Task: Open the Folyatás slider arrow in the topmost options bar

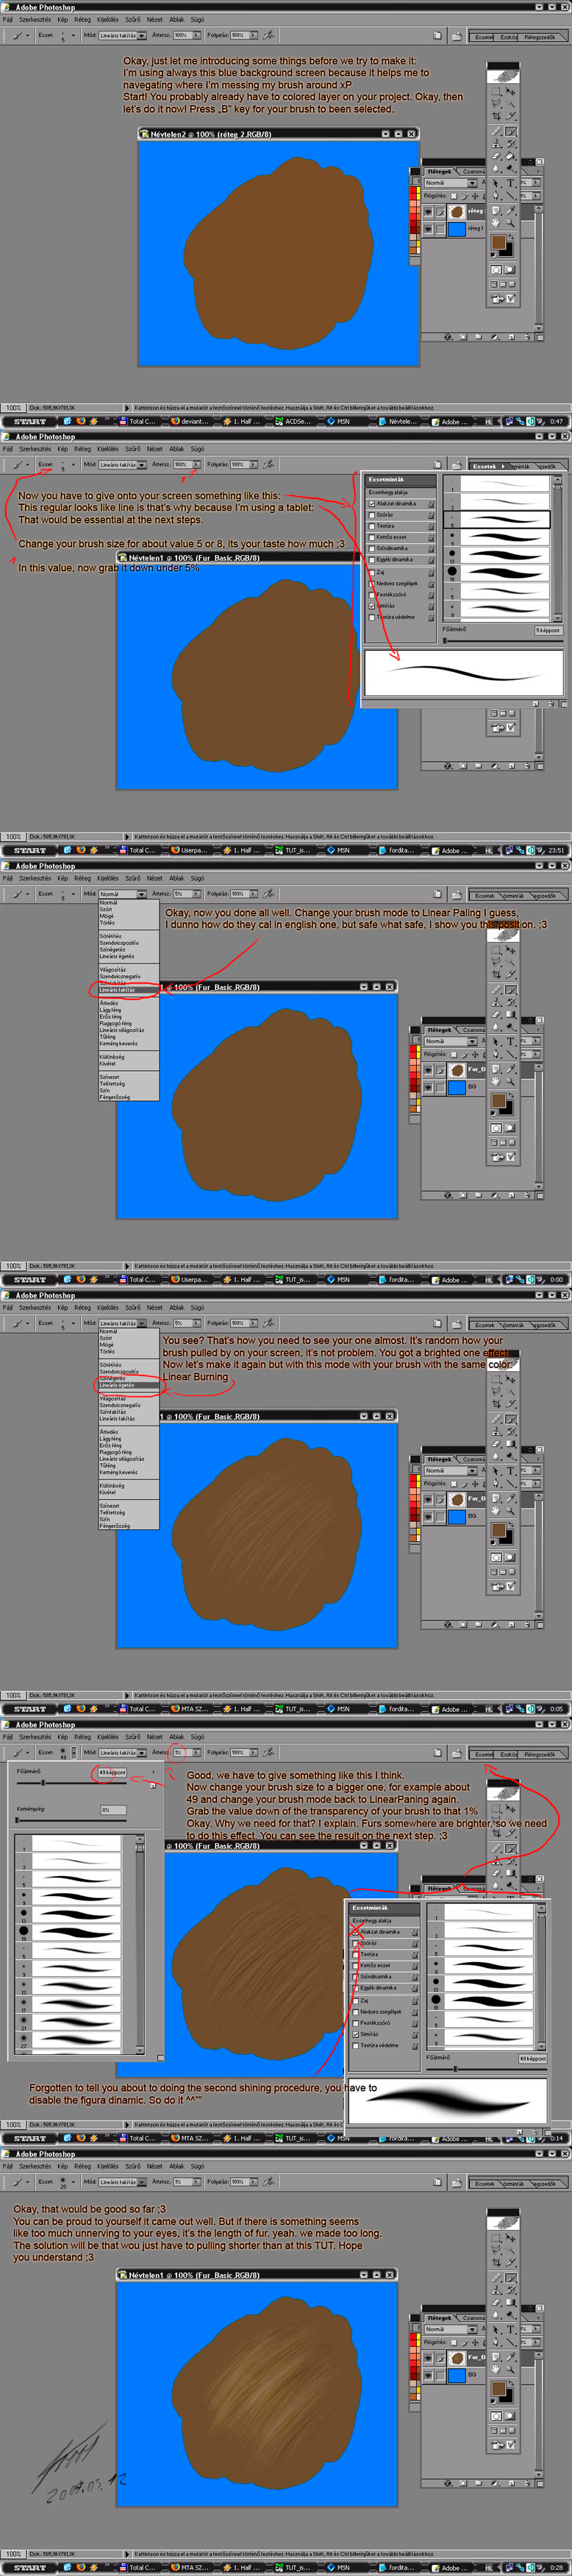Action: pos(254,36)
